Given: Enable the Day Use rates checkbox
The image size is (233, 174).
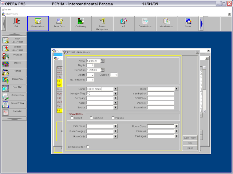Looking at the screenshot, I should [x=91, y=118].
